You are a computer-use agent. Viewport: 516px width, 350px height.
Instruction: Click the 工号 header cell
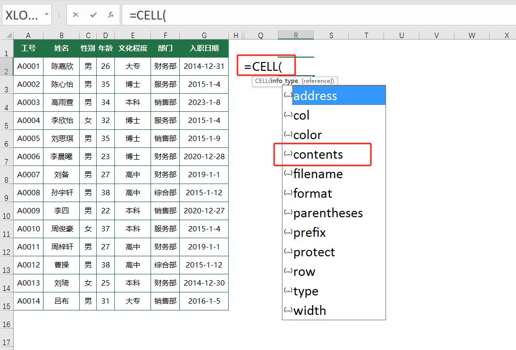pyautogui.click(x=28, y=48)
